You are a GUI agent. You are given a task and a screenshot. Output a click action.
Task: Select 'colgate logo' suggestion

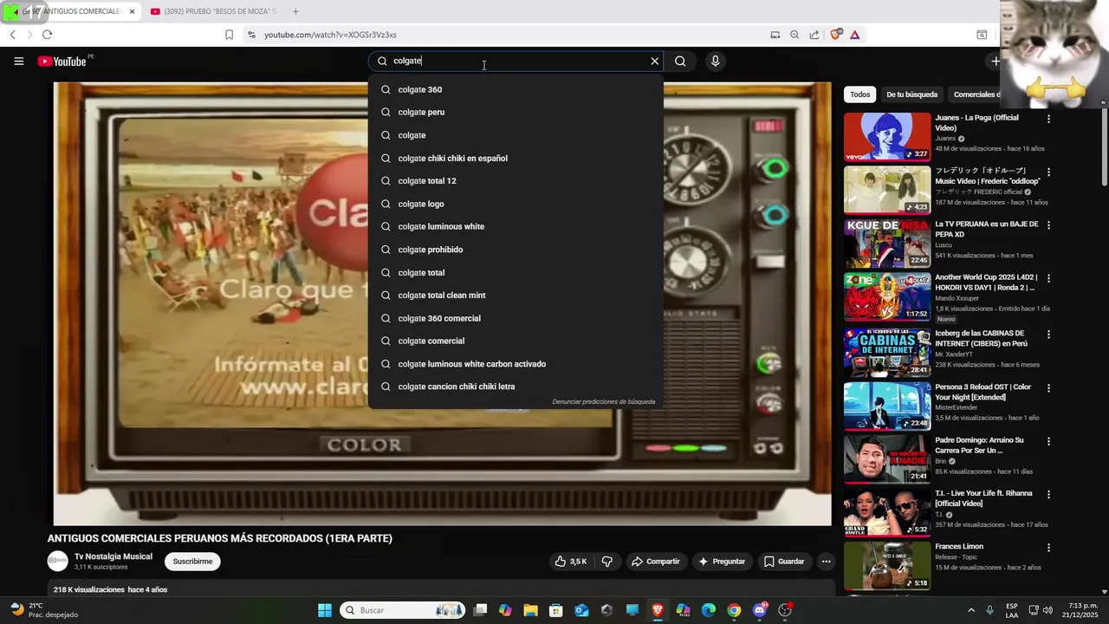point(516,204)
